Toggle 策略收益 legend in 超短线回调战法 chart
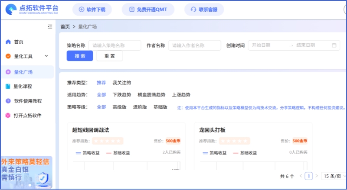Viewport: 347px width, 190px height. 88,153
